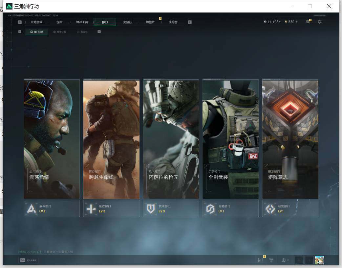Close the 三角洲行动 window

329,6
